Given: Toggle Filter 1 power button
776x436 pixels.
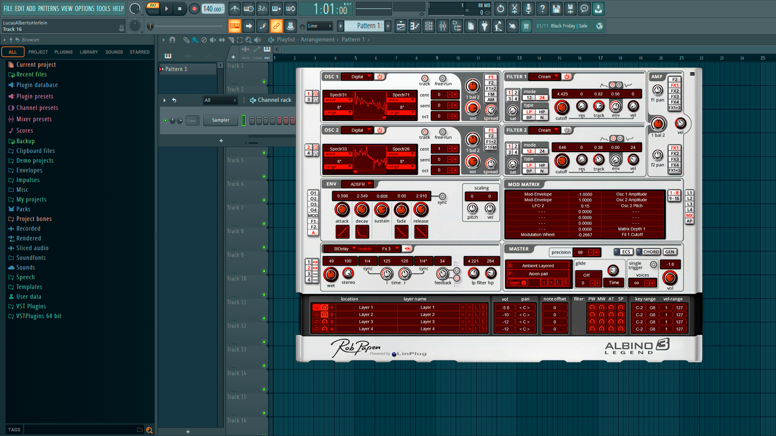Looking at the screenshot, I should (566, 77).
